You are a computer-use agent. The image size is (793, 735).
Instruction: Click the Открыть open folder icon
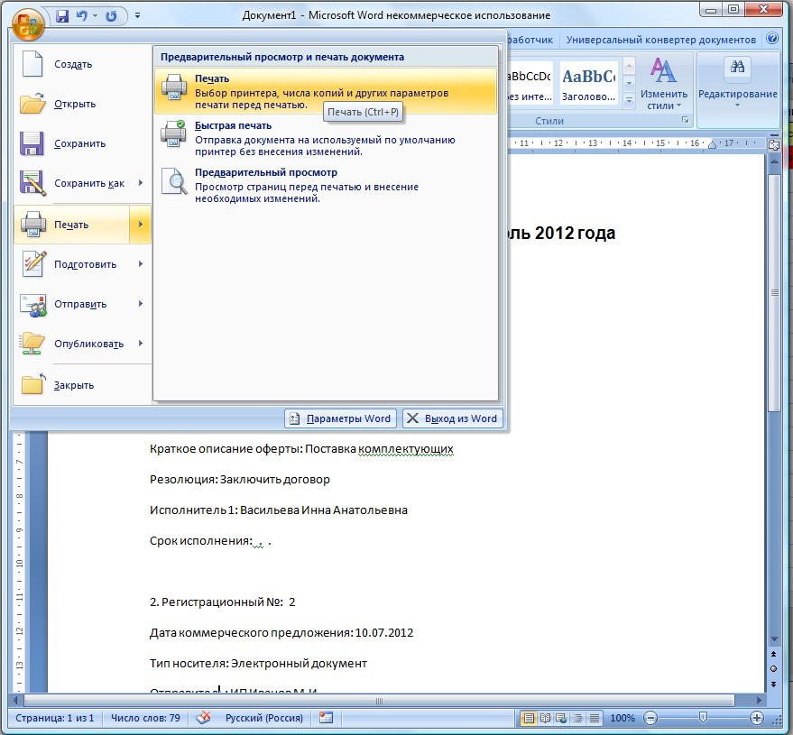(32, 104)
